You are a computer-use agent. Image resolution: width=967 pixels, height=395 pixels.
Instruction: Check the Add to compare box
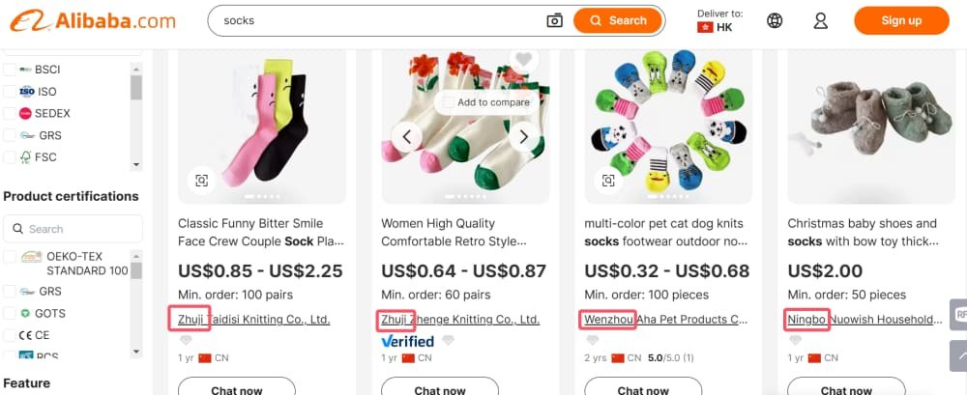[x=448, y=102]
